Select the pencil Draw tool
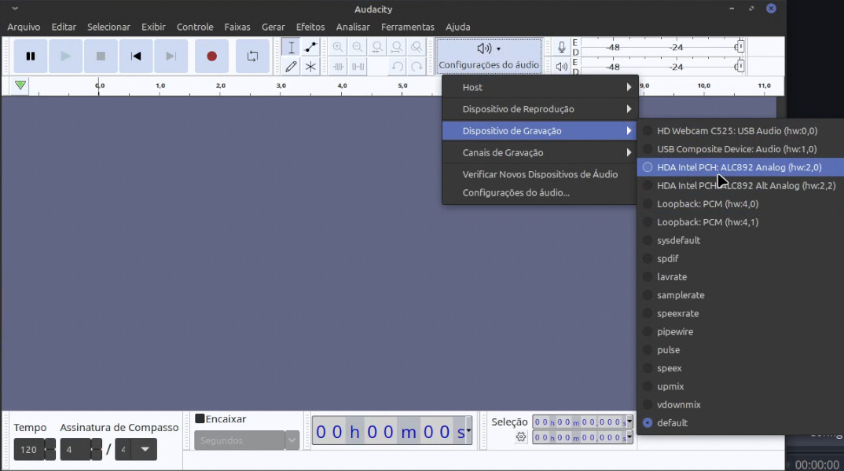The image size is (844, 471). tap(291, 67)
